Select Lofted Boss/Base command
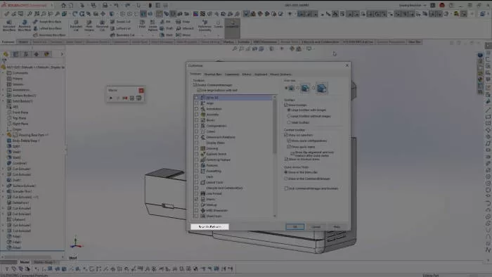Screen dimensions: 492x277 click(x=47, y=28)
